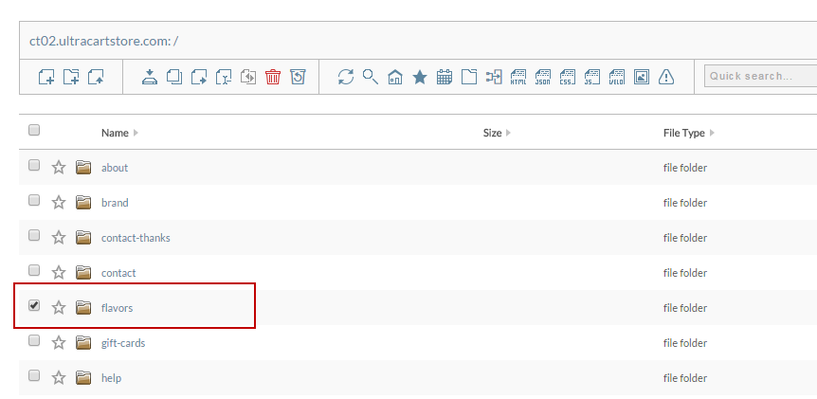Click 'file folder' text in gift-cards row

pyautogui.click(x=685, y=343)
